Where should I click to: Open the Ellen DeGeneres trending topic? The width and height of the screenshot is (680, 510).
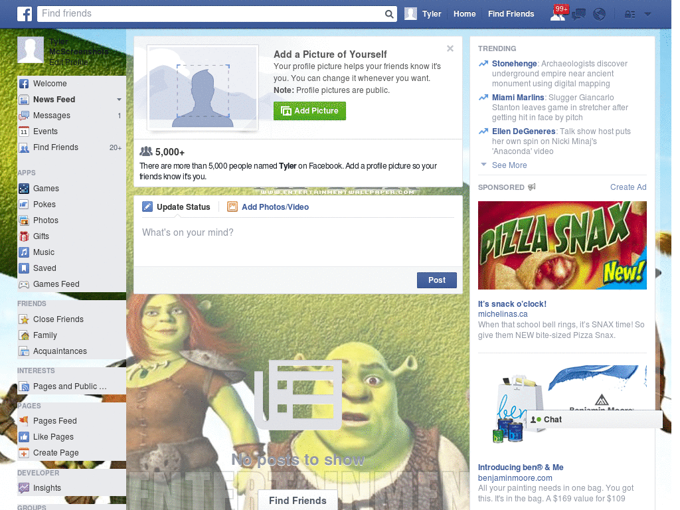coord(523,131)
